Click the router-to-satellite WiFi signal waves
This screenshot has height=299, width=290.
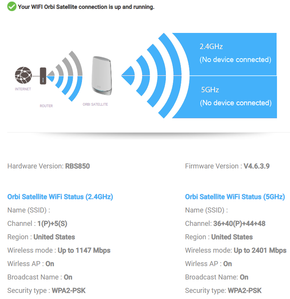pyautogui.click(x=66, y=76)
